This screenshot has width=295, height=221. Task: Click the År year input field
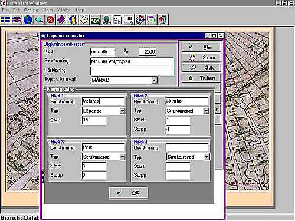coord(147,52)
